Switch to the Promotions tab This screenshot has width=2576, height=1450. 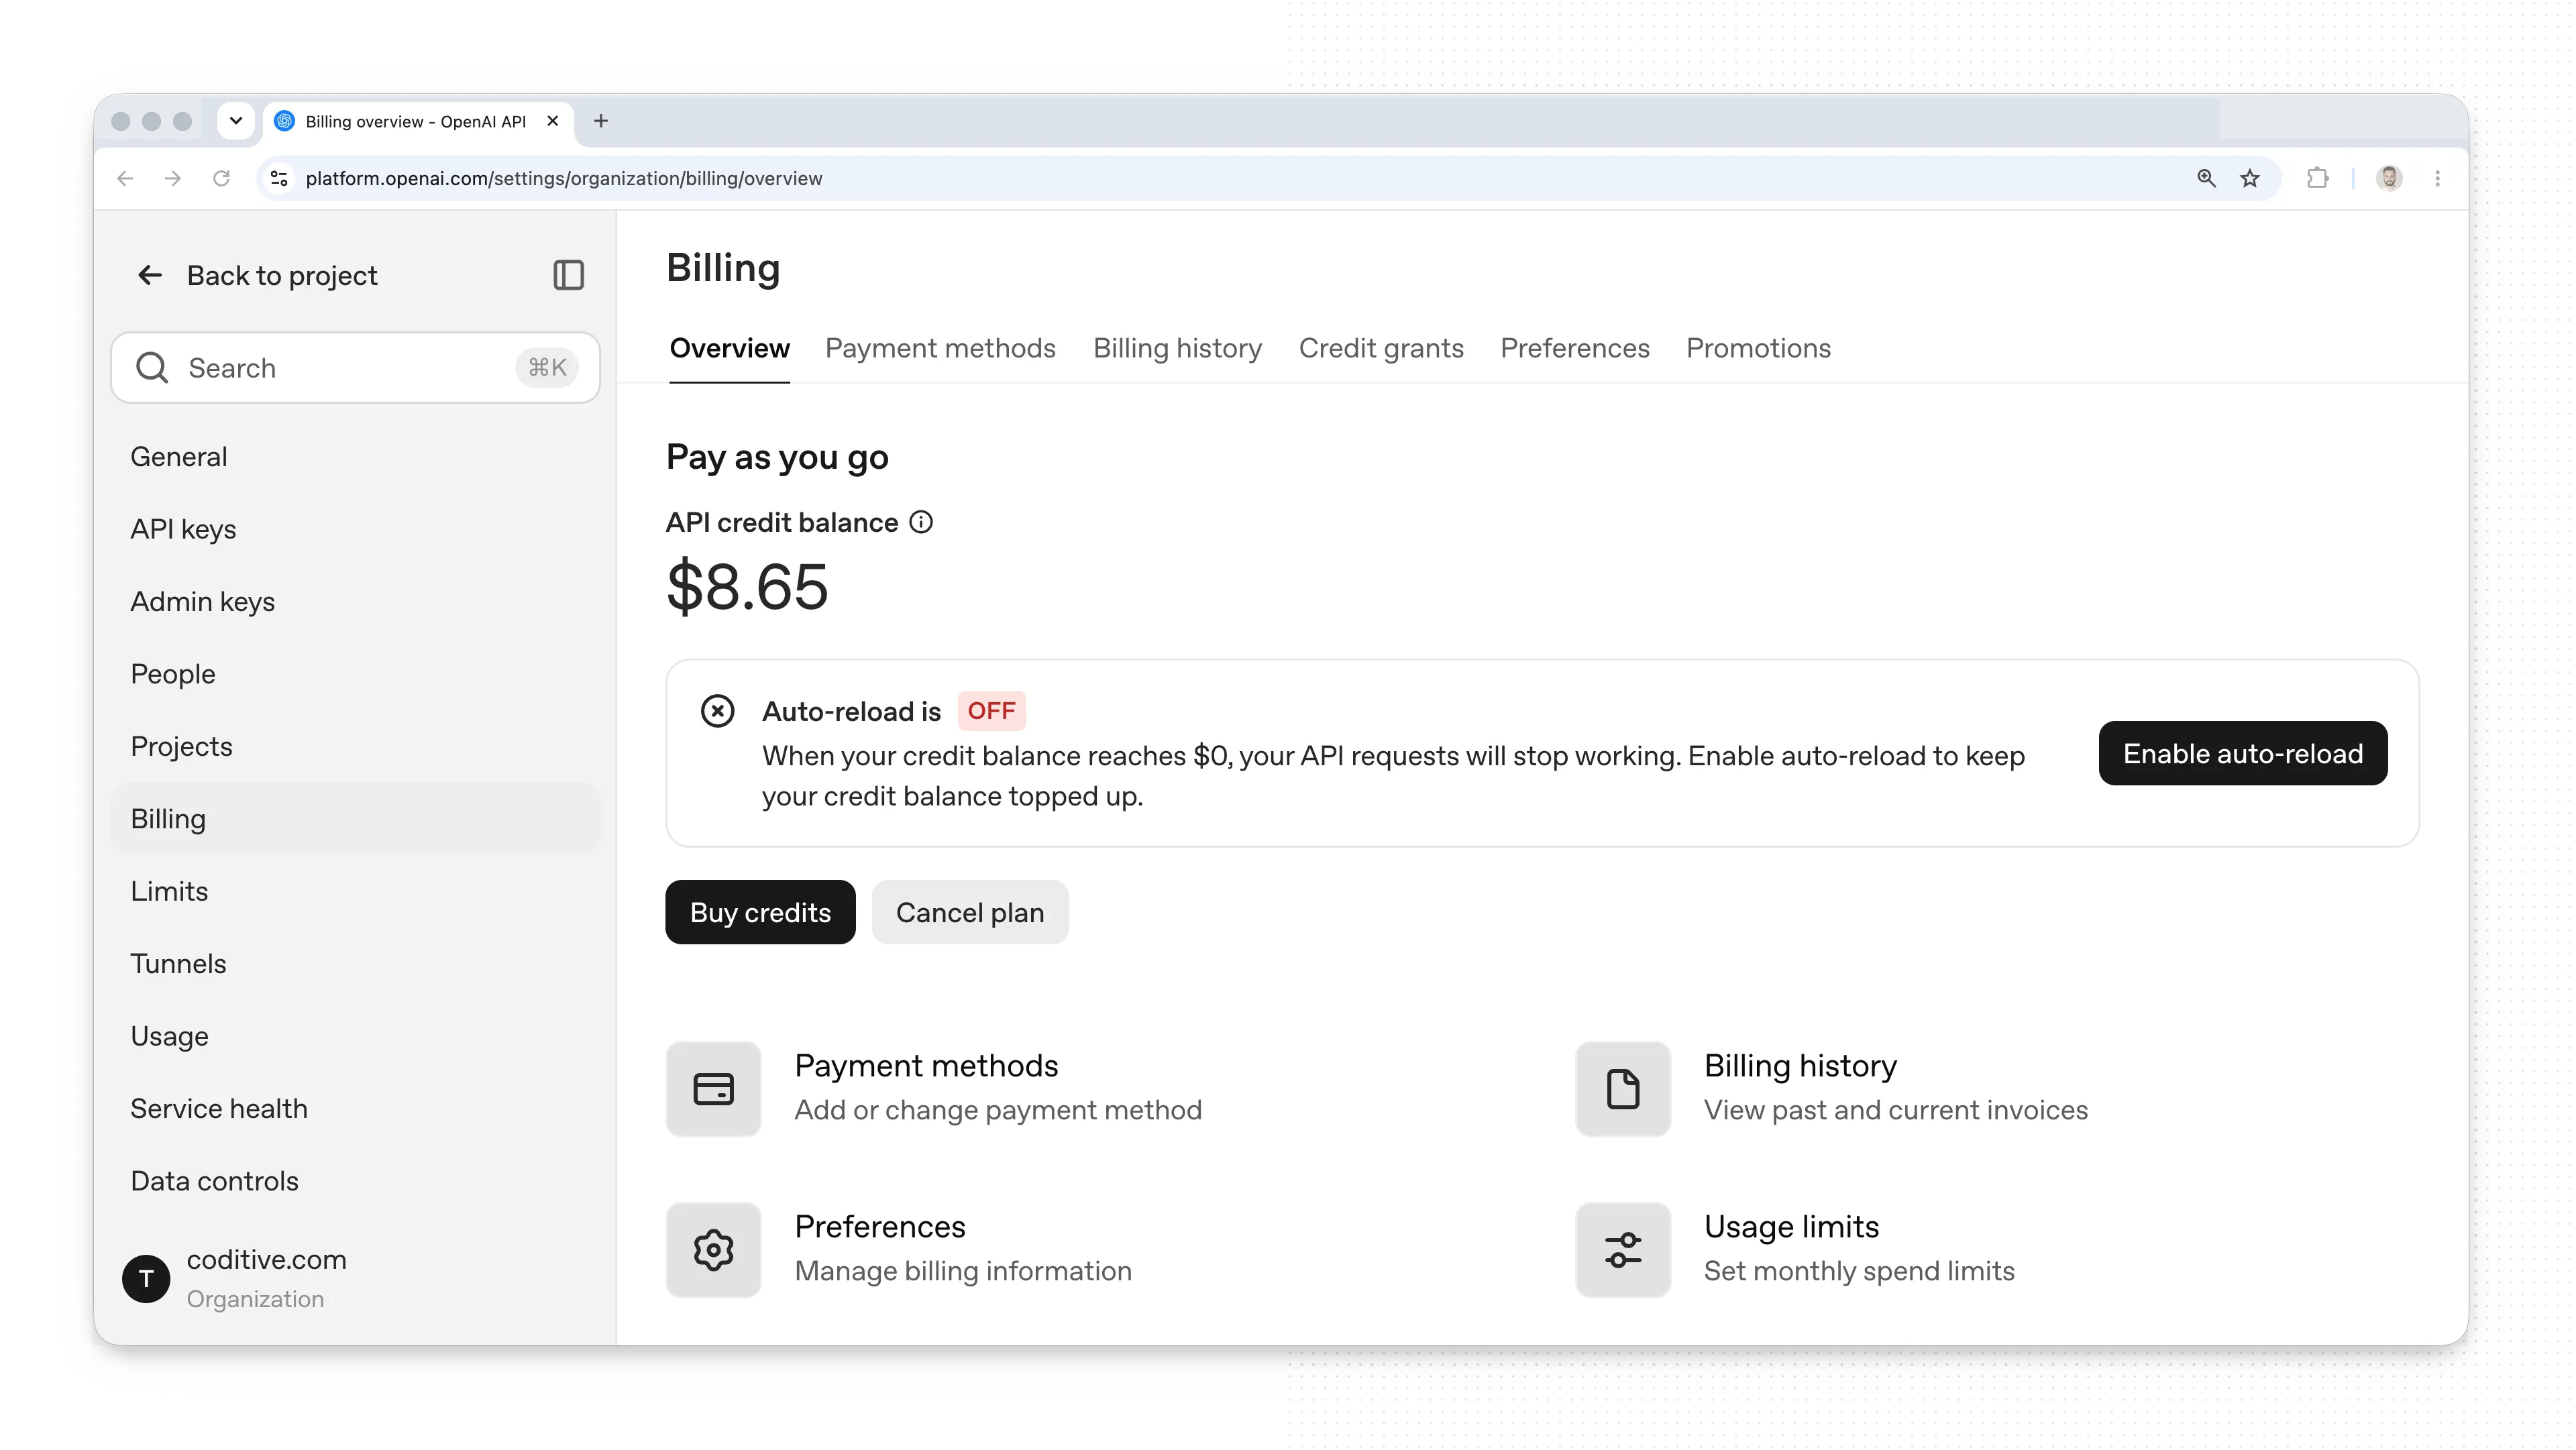(x=1758, y=348)
